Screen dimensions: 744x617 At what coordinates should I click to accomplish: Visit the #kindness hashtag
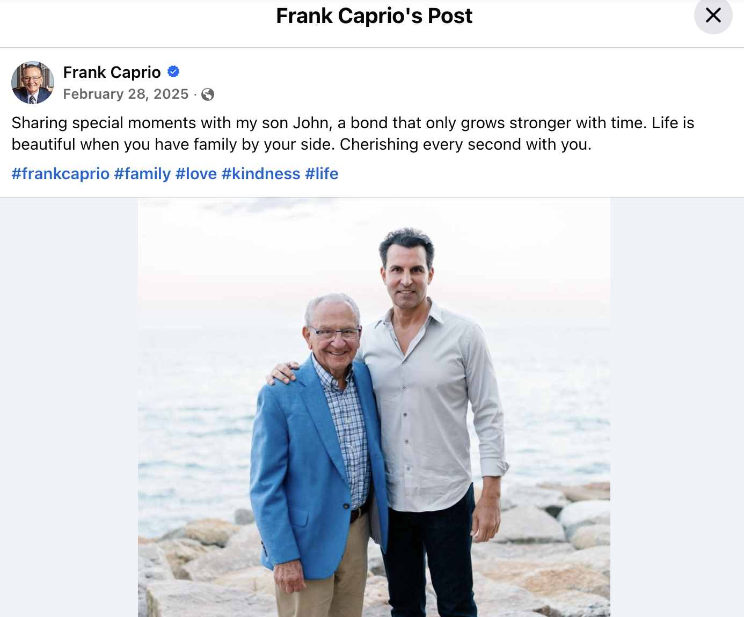pos(261,174)
